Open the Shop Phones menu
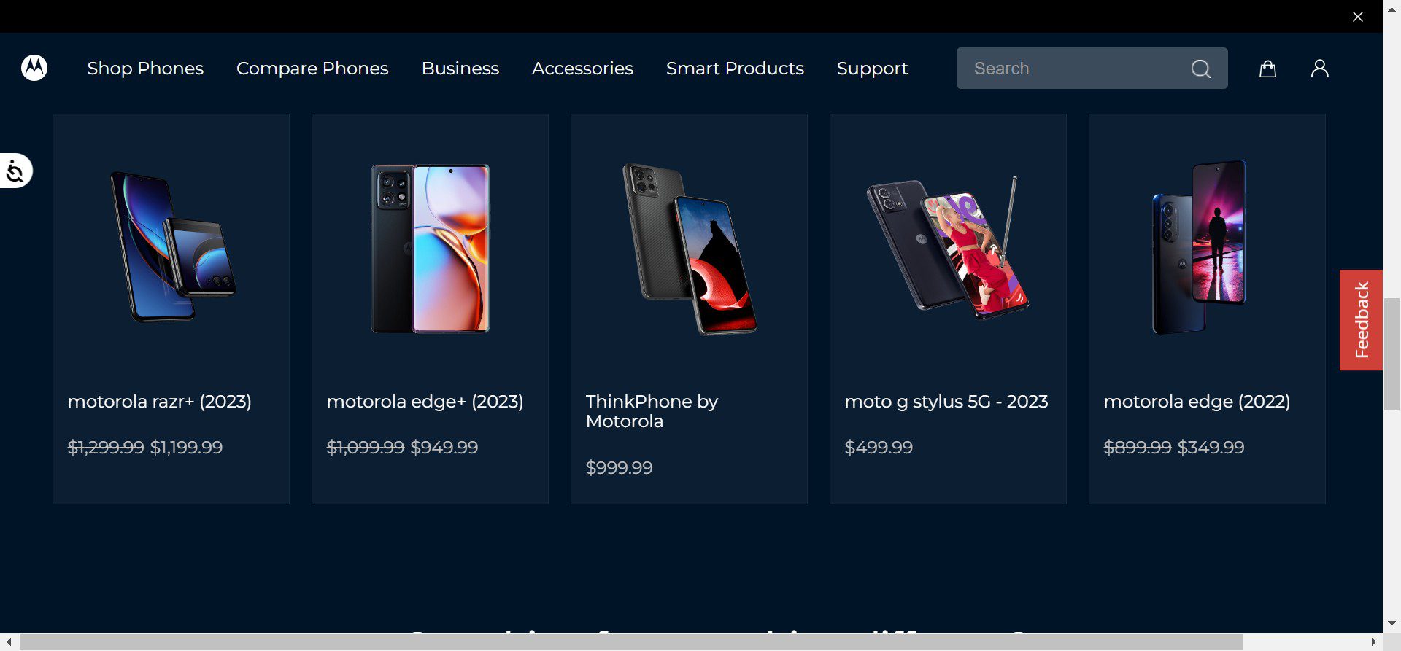This screenshot has width=1401, height=651. pos(145,68)
